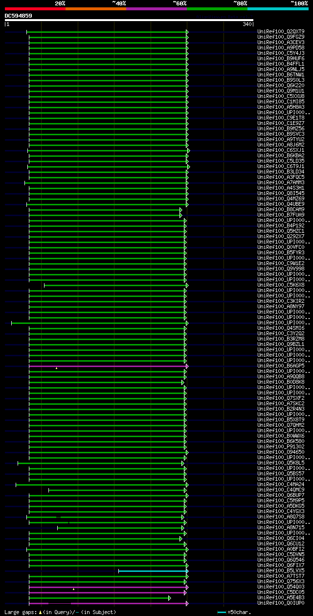Click the short green bar for UniRef100_A5E4B3
313x616 pixels.
(99, 597)
